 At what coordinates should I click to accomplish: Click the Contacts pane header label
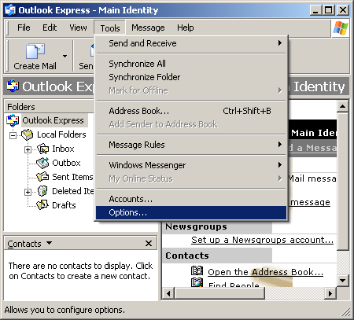pos(24,244)
